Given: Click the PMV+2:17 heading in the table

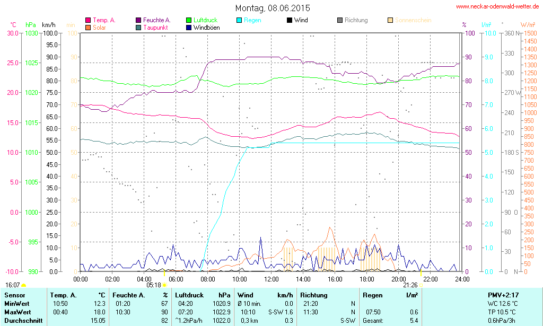Looking at the screenshot, I should [503, 295].
